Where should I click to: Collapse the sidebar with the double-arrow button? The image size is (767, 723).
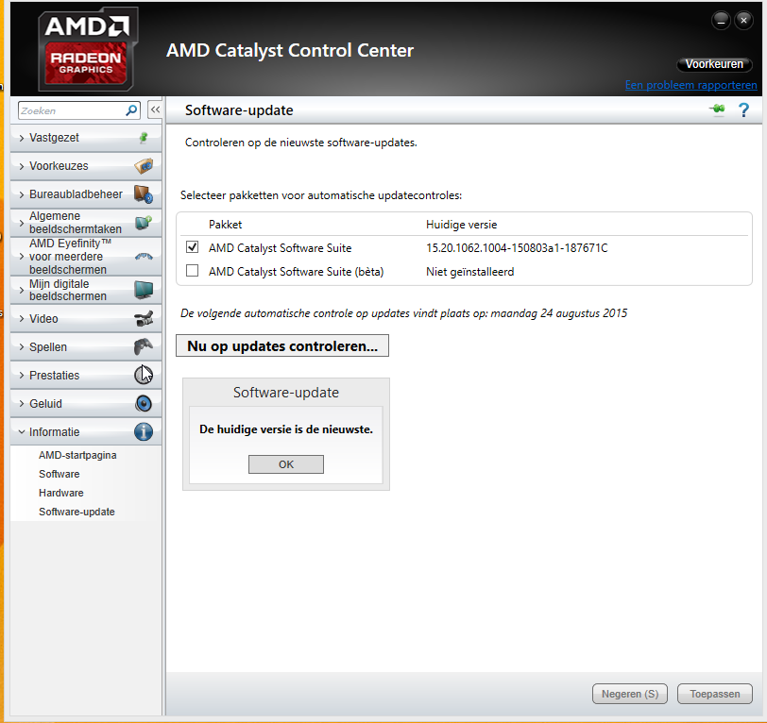[155, 110]
